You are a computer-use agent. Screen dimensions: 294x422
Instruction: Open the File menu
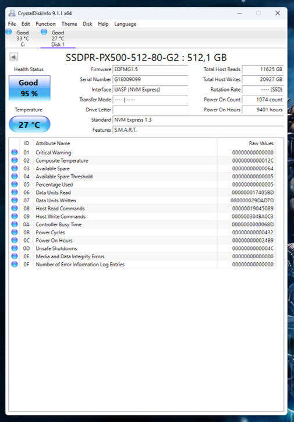pos(12,24)
